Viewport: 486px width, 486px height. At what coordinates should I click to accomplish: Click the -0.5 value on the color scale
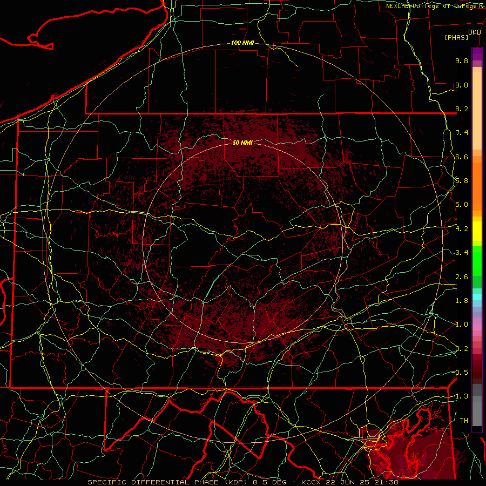(460, 373)
